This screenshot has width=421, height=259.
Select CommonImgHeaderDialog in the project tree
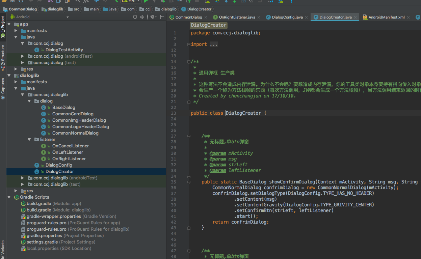79,120
